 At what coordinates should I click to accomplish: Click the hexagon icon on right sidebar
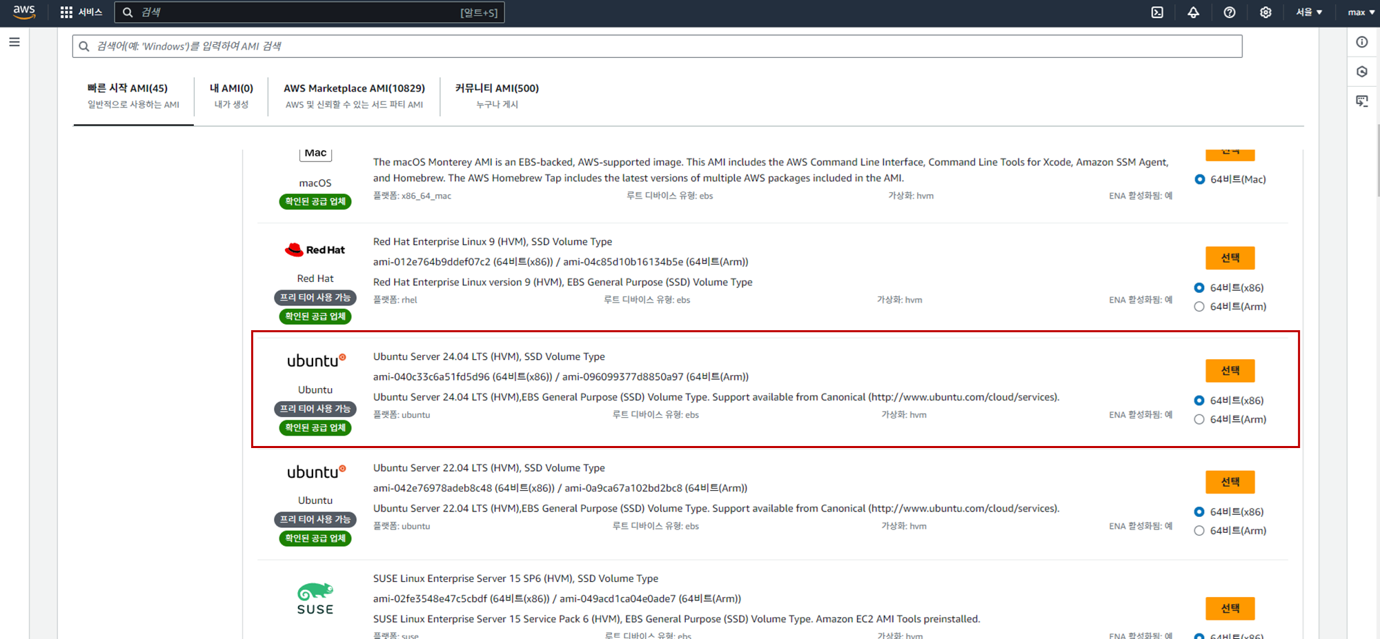(x=1362, y=72)
